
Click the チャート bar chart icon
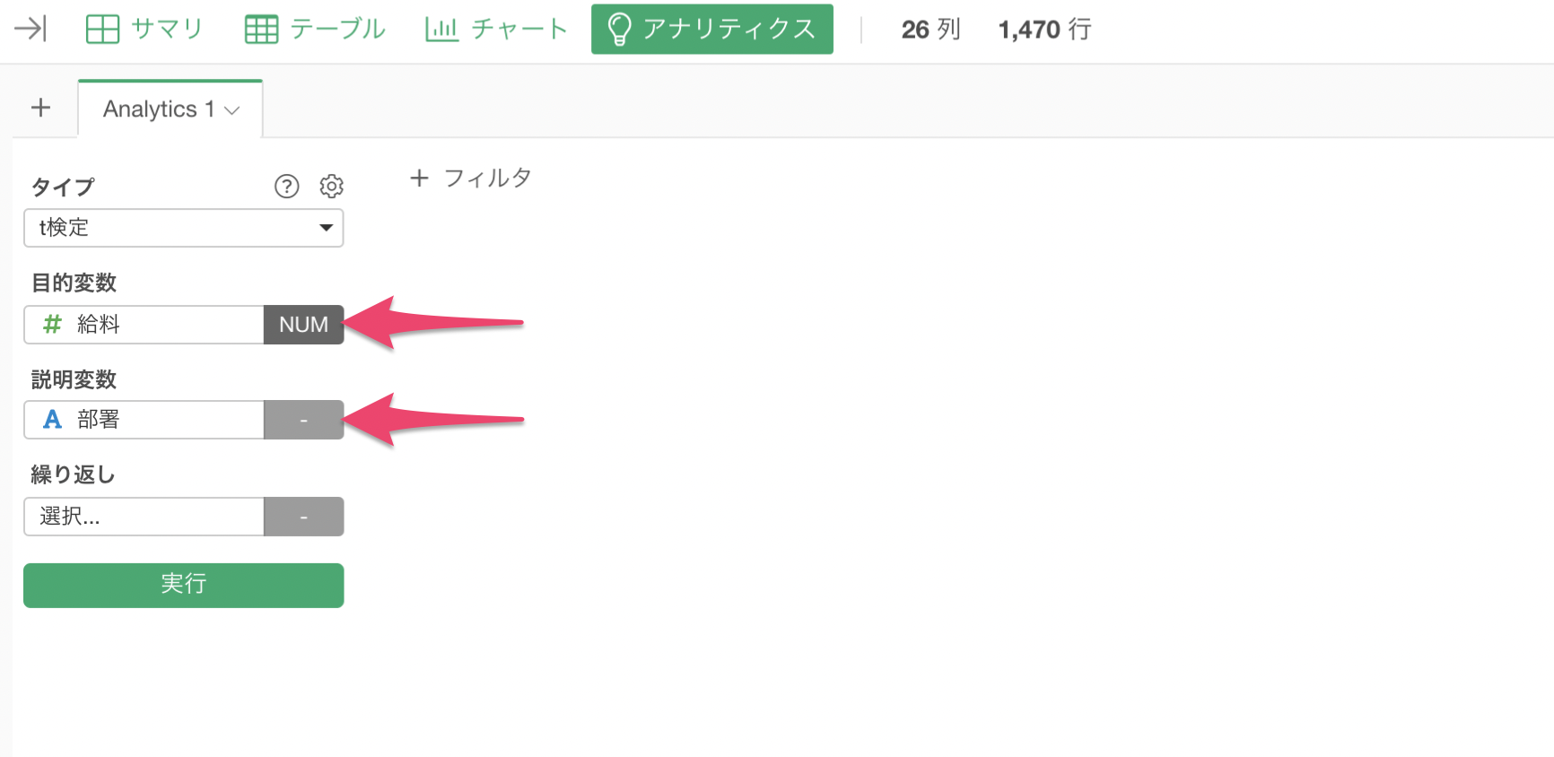[x=441, y=29]
